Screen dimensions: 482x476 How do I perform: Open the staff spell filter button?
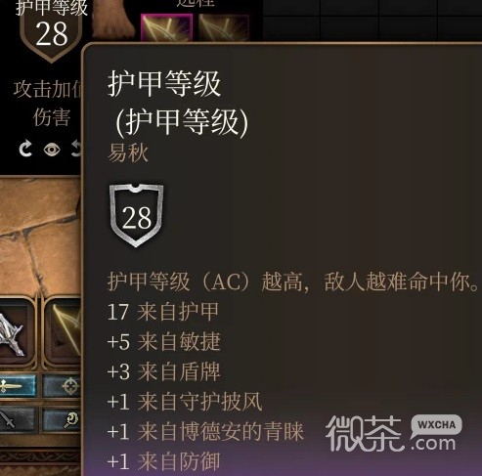(x=62, y=420)
